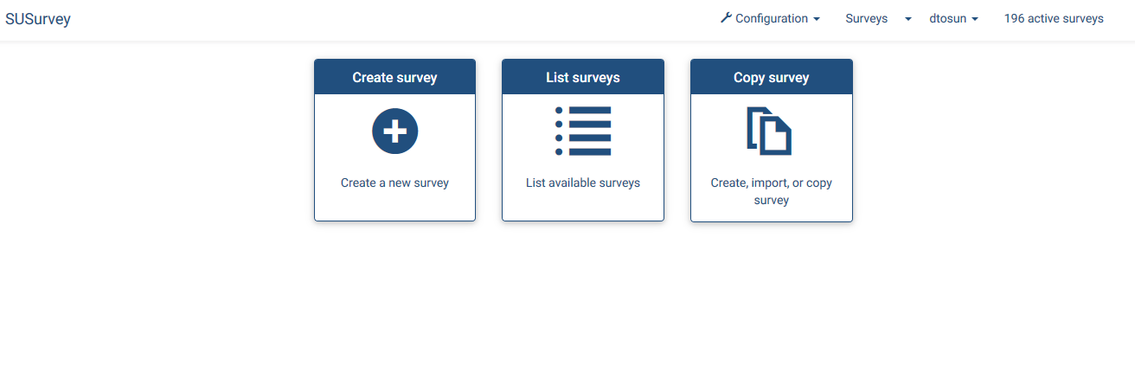The width and height of the screenshot is (1135, 378).
Task: Click the Create survey header
Action: click(394, 78)
